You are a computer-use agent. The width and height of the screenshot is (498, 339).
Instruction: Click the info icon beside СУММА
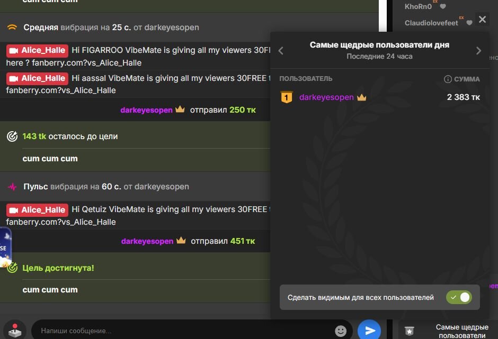pos(448,79)
